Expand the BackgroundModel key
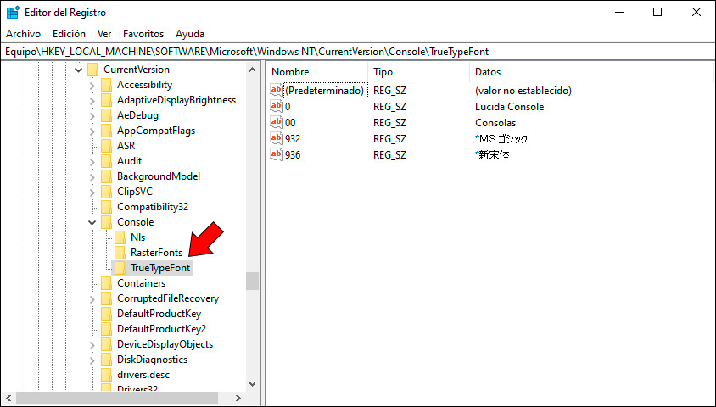Viewport: 716px width, 407px height. tap(92, 176)
